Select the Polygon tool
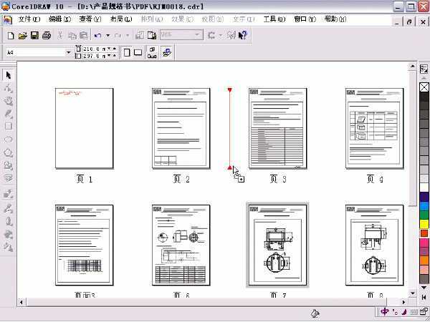The height and width of the screenshot is (322, 430). tap(8, 152)
